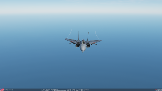This screenshot has width=162, height=91.
Task: Click the RPM percentage readout
Action: tap(81, 90)
